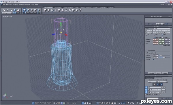Switch to the Surface modeling tab
Image resolution: width=173 pixels, height=105 pixels.
(86, 7)
